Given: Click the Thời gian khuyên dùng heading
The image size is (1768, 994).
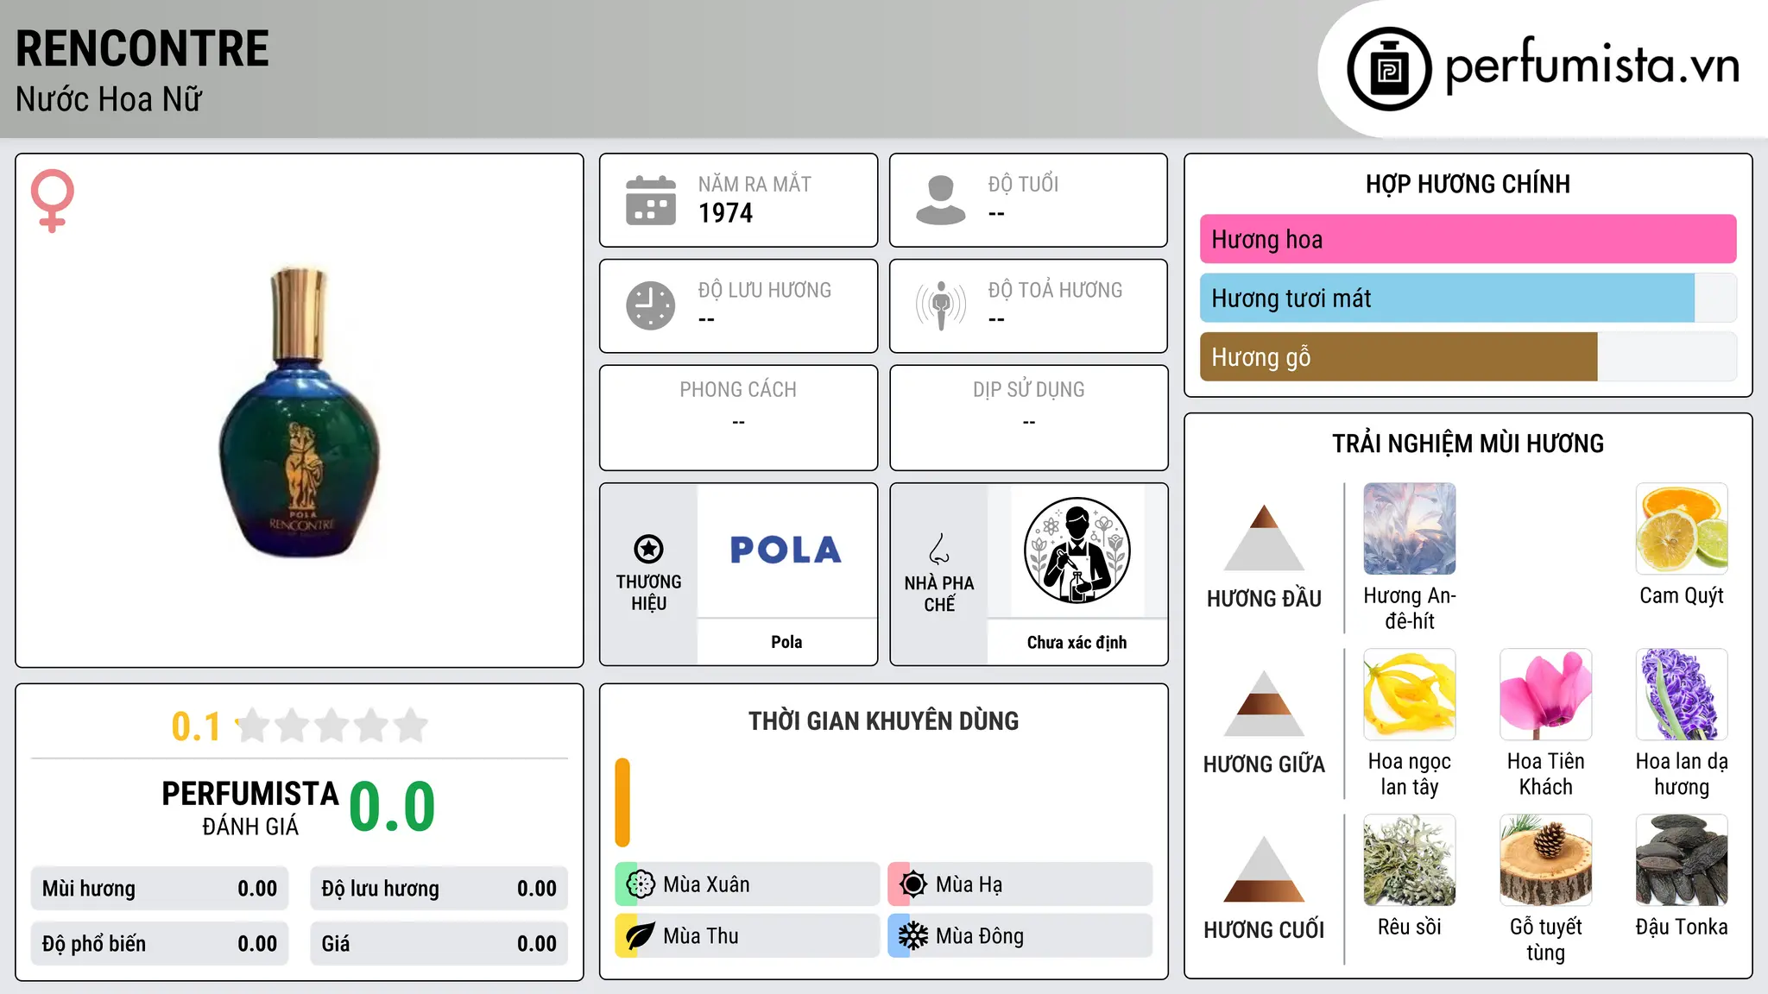Looking at the screenshot, I should point(883,721).
